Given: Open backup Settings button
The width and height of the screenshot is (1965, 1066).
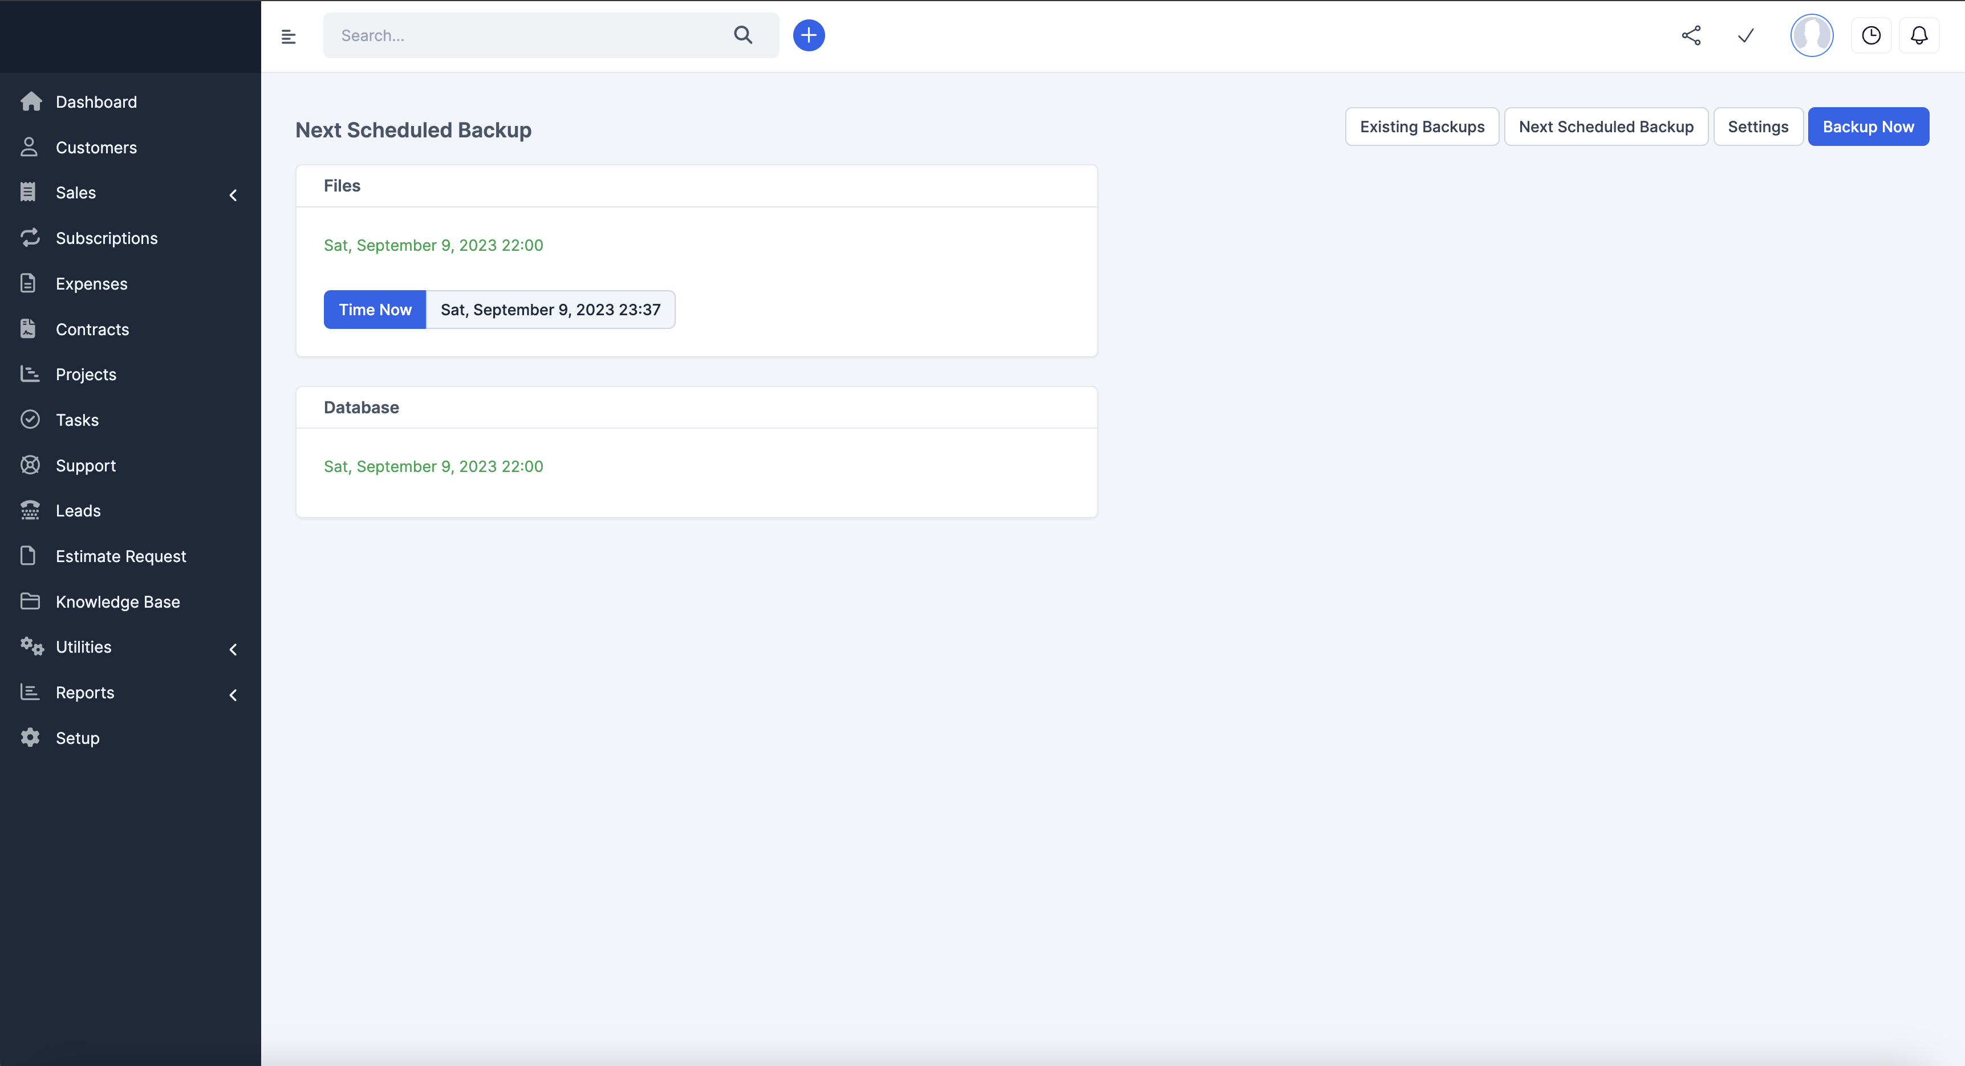Looking at the screenshot, I should pos(1757,127).
